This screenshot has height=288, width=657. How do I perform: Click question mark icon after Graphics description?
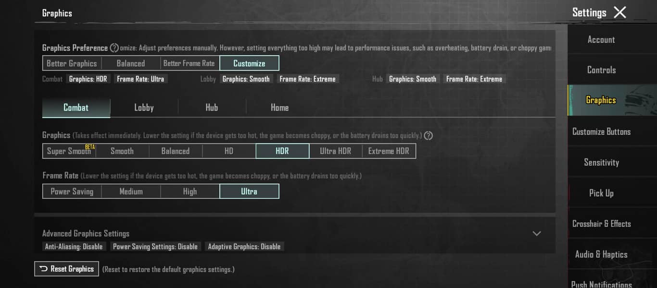coord(428,136)
